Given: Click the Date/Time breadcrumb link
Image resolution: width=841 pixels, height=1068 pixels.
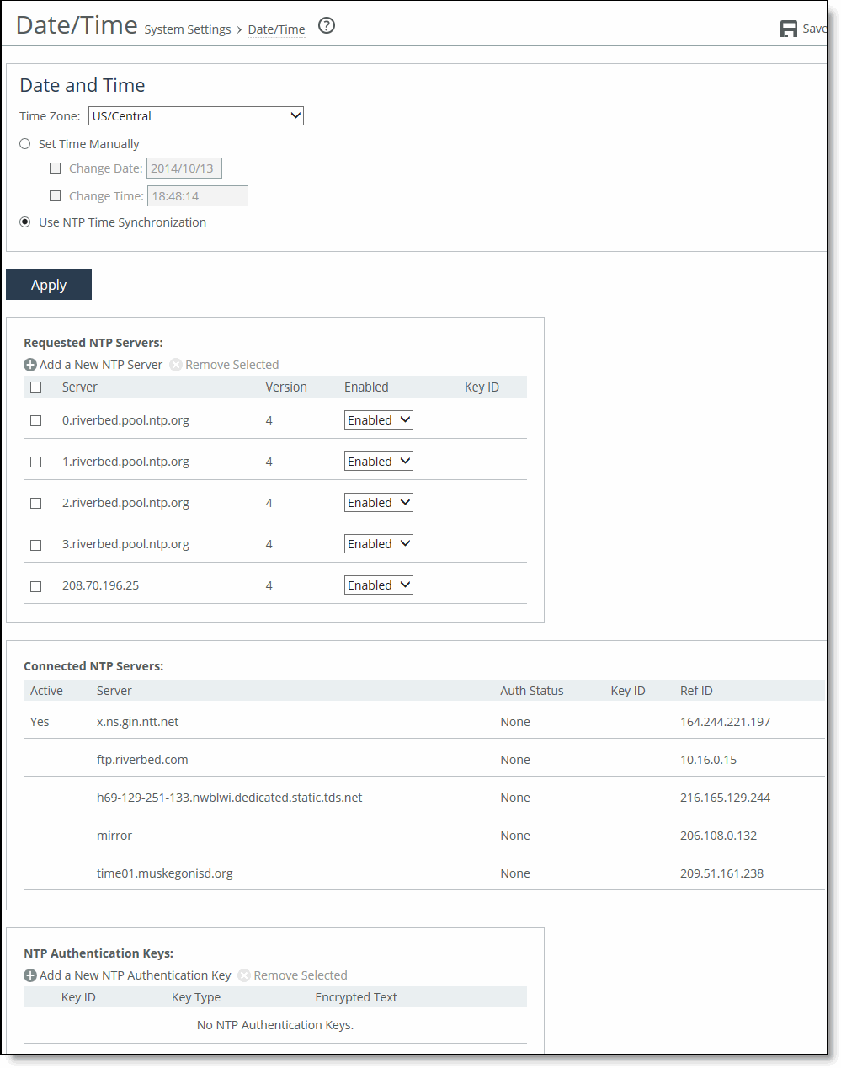Looking at the screenshot, I should (276, 29).
